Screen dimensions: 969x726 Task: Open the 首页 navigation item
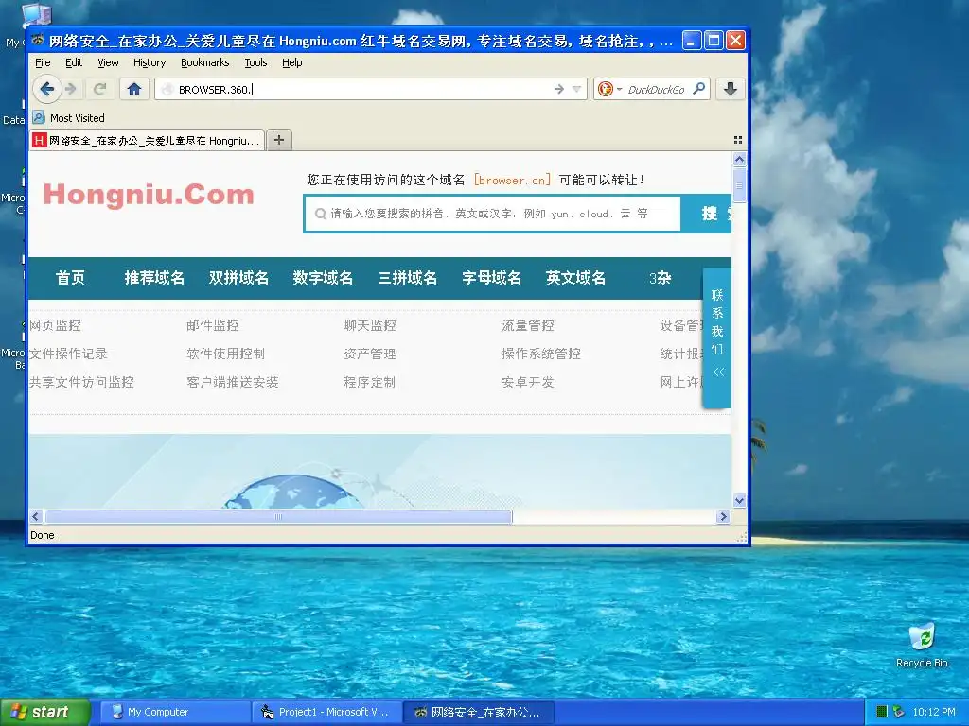pos(70,278)
